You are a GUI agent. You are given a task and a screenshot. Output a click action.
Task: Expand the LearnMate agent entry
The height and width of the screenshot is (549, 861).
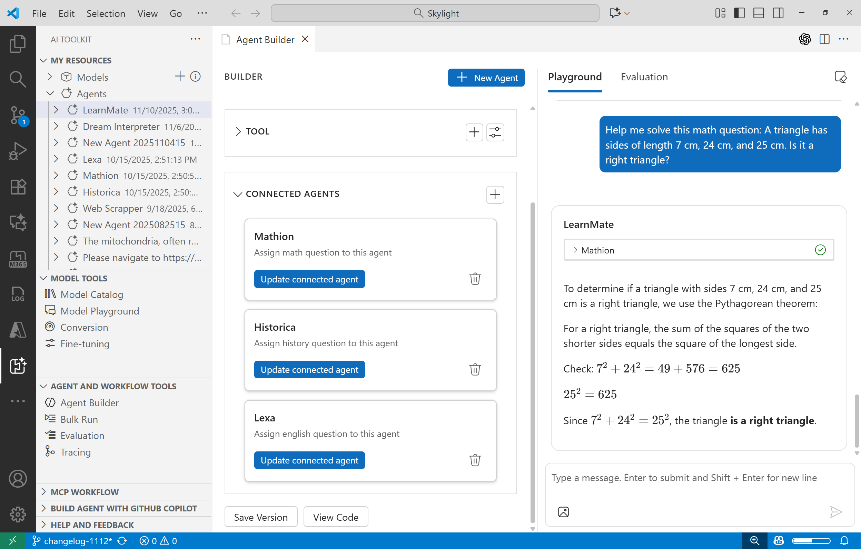pyautogui.click(x=56, y=110)
